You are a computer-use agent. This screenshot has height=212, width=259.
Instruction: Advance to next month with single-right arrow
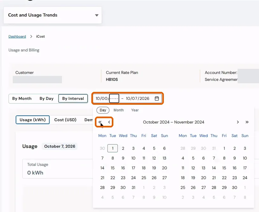tap(238, 122)
